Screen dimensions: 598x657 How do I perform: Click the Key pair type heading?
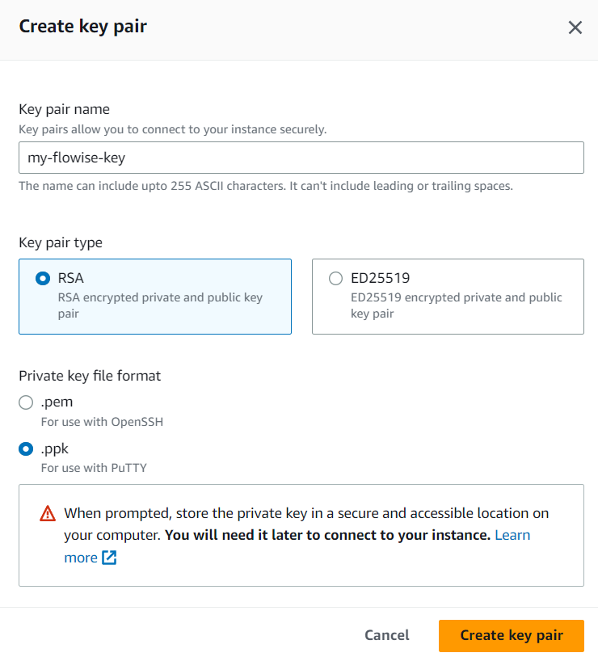61,242
